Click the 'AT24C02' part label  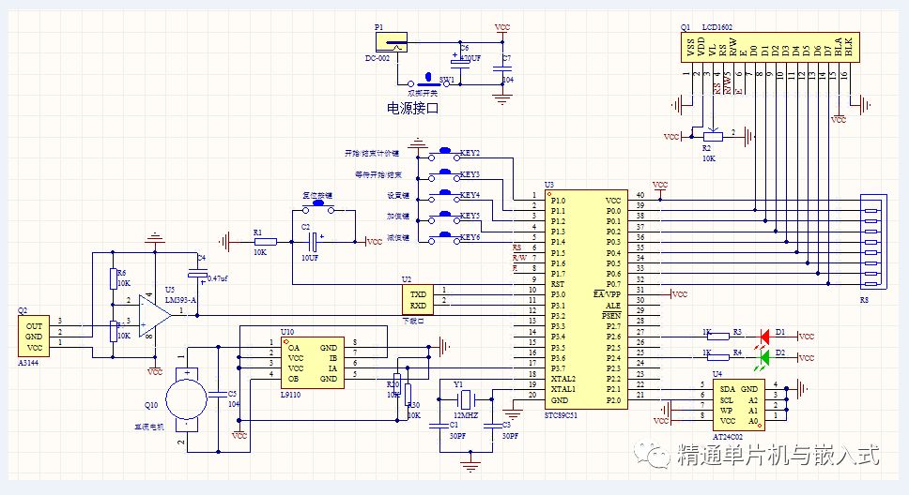[x=728, y=437]
